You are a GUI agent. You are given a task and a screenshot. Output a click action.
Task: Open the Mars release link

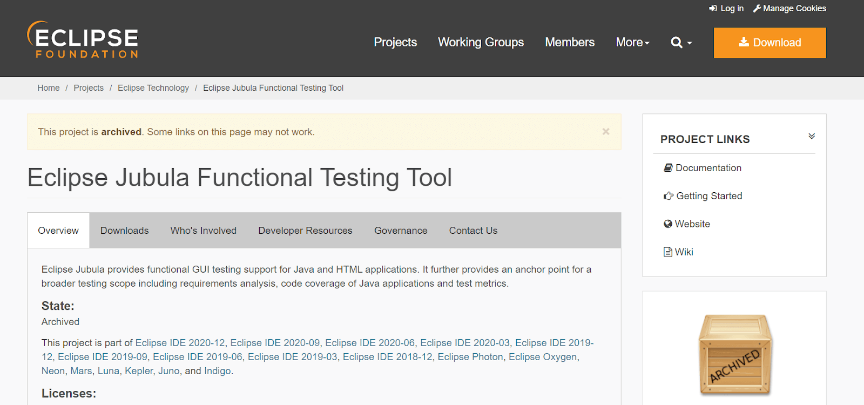81,371
